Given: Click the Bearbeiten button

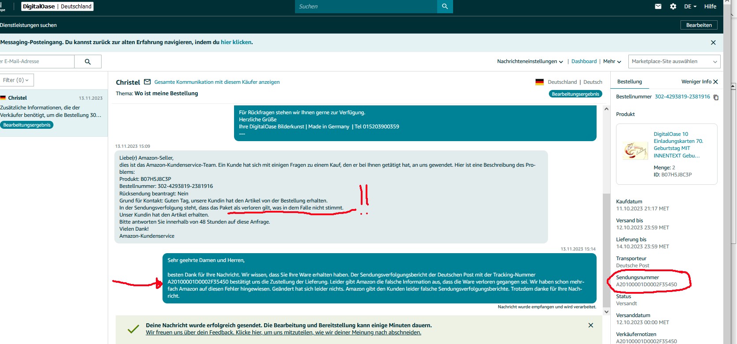Looking at the screenshot, I should click(699, 25).
